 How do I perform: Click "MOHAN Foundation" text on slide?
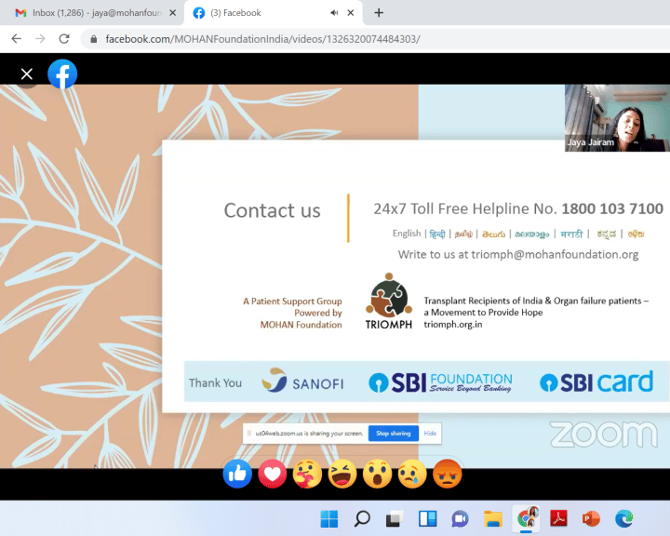[x=301, y=325]
